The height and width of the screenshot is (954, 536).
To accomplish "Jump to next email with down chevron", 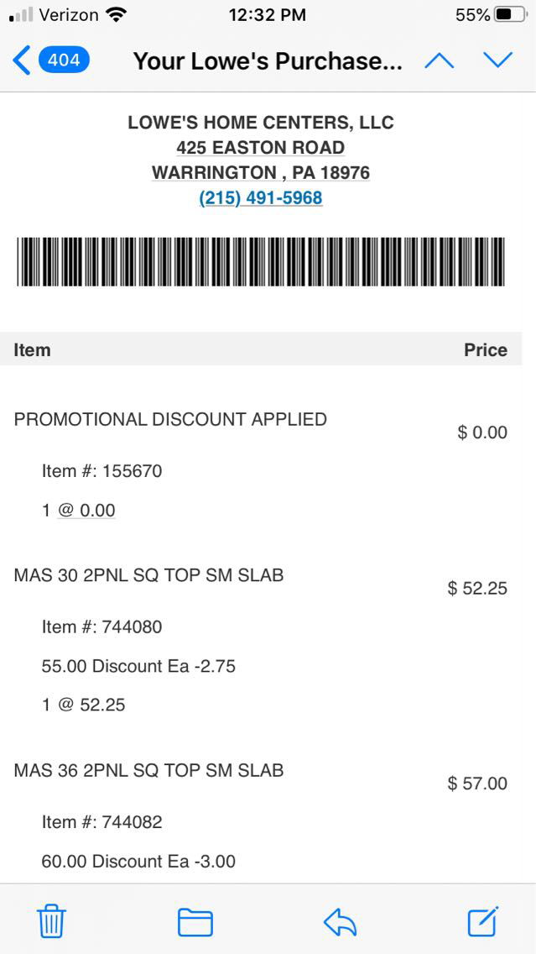I will coord(497,60).
